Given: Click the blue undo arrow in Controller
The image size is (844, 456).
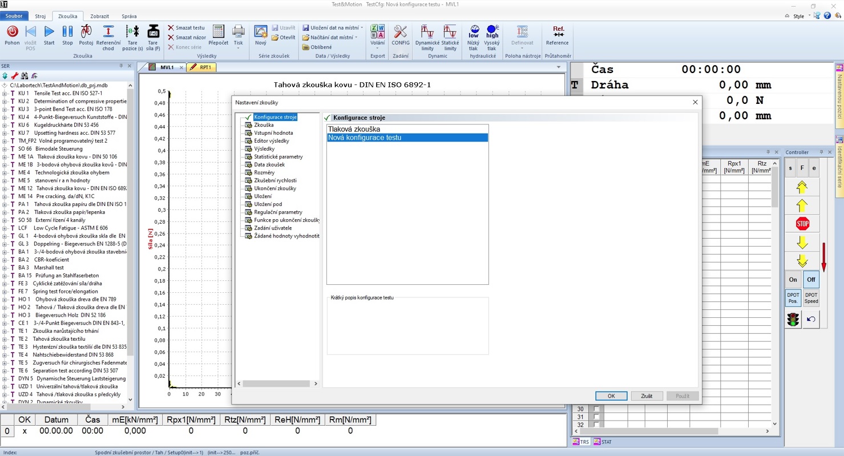Looking at the screenshot, I should tap(811, 320).
